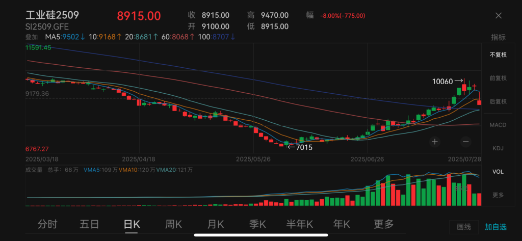Open the 指标 indicators panel
522x241 pixels.
498,37
